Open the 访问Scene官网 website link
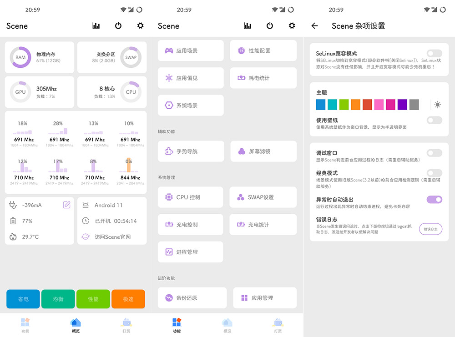The height and width of the screenshot is (337, 455). [112, 236]
